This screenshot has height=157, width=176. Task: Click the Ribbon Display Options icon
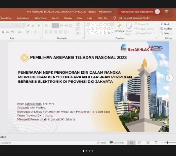click(x=167, y=11)
